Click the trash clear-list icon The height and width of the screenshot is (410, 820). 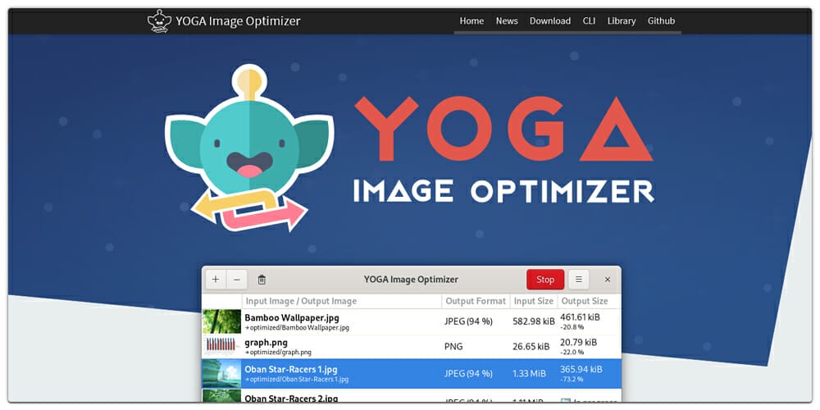click(x=262, y=280)
